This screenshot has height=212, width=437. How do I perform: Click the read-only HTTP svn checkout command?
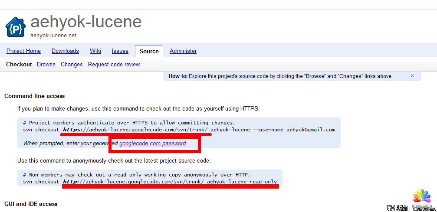[x=150, y=182]
